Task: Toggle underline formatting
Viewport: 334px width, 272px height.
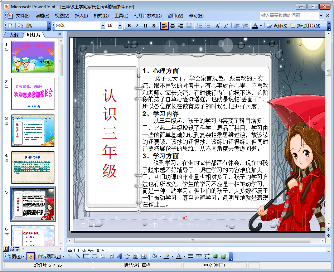Action: (145, 26)
